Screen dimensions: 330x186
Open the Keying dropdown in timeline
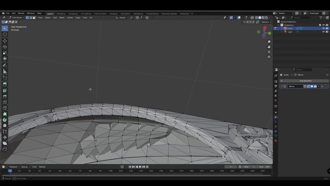[x=25, y=167]
